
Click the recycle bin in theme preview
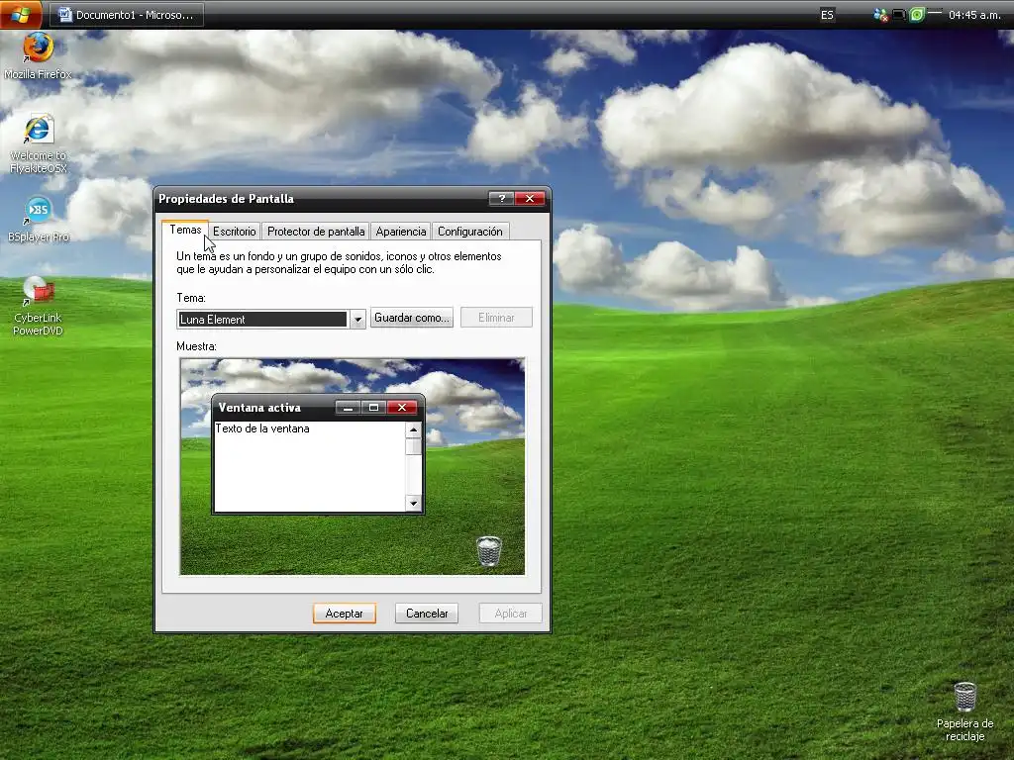tap(489, 551)
